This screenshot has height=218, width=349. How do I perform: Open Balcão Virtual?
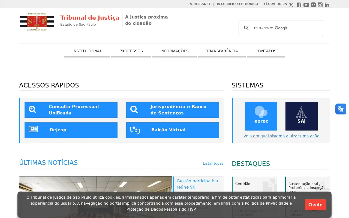[x=173, y=130]
